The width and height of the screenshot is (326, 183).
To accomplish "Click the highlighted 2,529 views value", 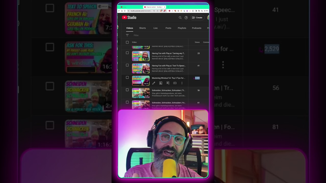I will point(197,78).
